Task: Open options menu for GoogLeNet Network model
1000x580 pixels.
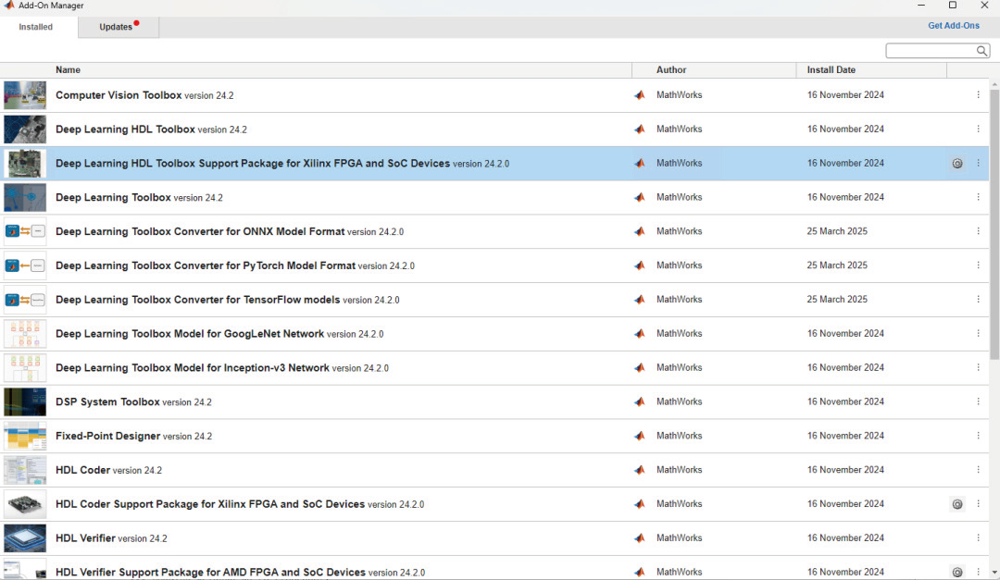Action: coord(978,333)
